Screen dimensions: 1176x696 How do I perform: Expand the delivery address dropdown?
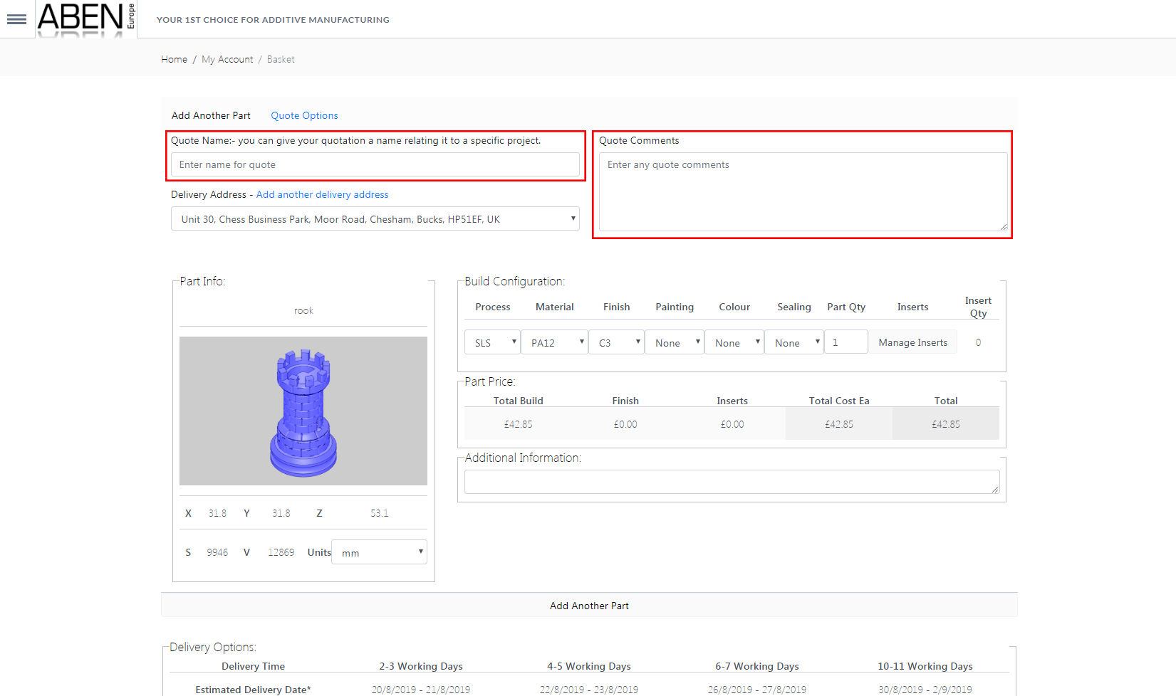pyautogui.click(x=375, y=219)
